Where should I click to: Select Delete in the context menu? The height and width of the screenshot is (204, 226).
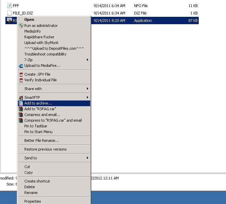coord(29,187)
